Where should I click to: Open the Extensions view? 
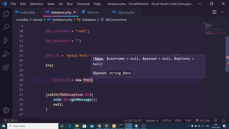pos(6,67)
